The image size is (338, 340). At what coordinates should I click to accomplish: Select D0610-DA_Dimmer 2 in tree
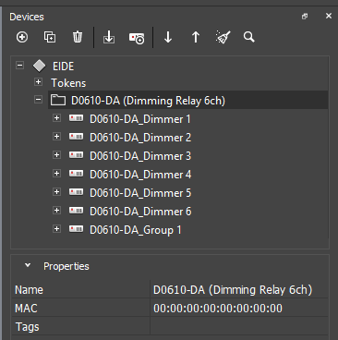pyautogui.click(x=140, y=138)
